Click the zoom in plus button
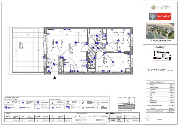Image resolution: width=179 pixels, height=126 pixels. [103, 120]
